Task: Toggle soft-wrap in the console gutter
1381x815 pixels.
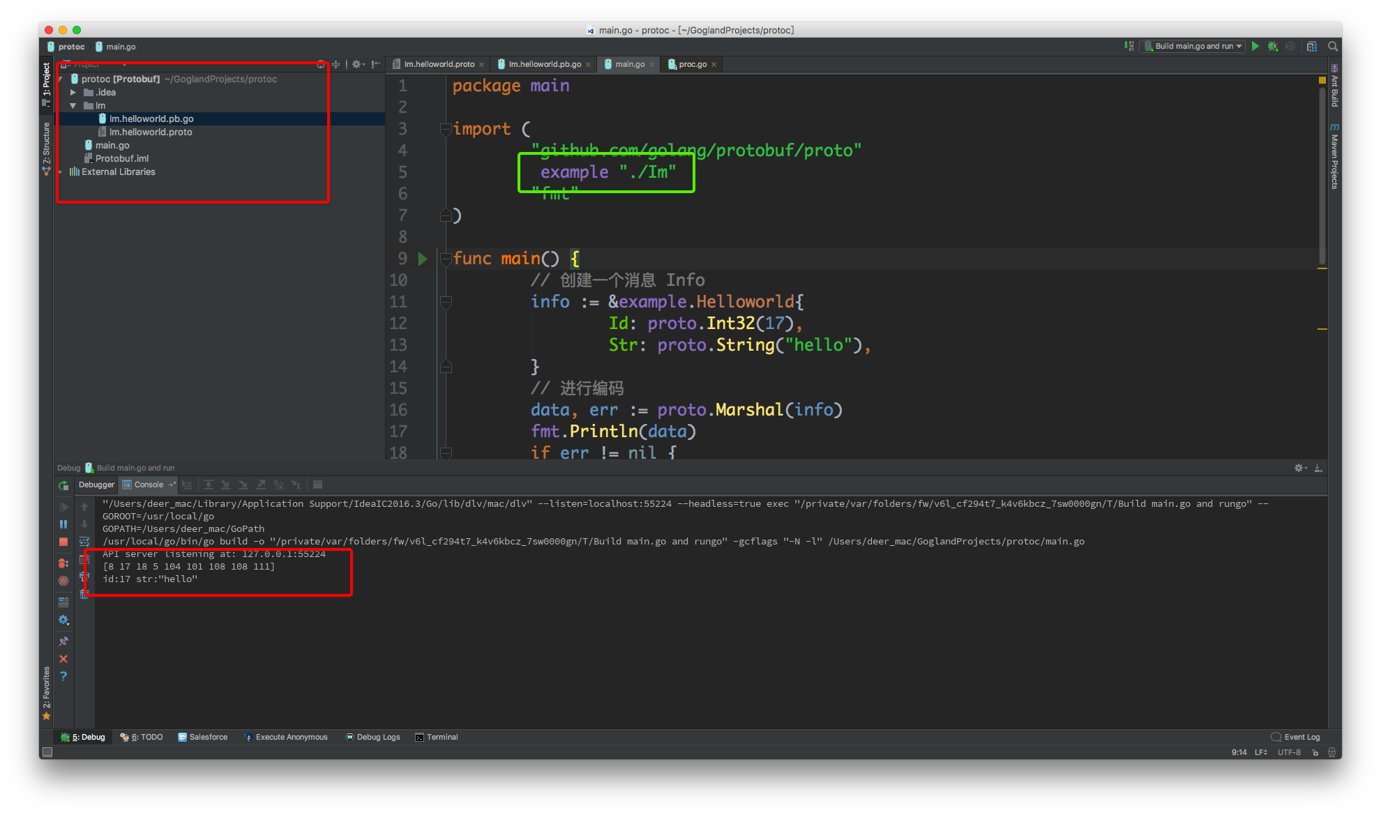Action: pos(84,542)
